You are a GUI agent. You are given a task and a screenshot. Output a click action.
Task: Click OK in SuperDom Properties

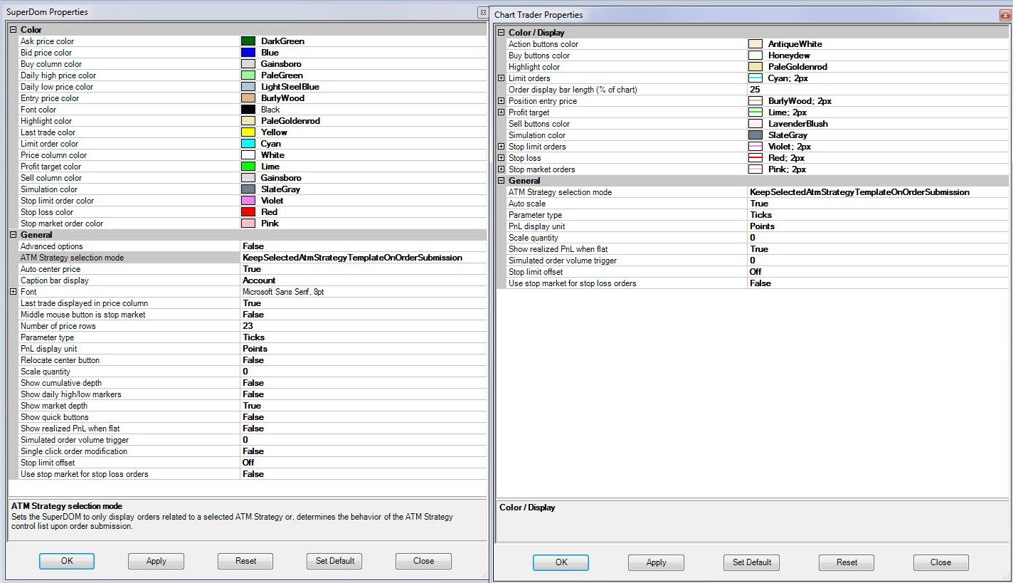66,561
